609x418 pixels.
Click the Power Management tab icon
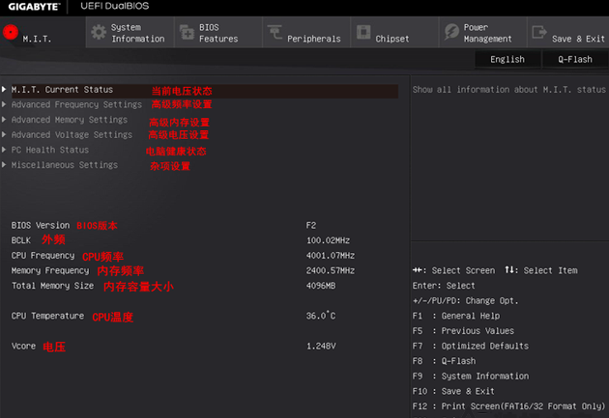tap(450, 33)
